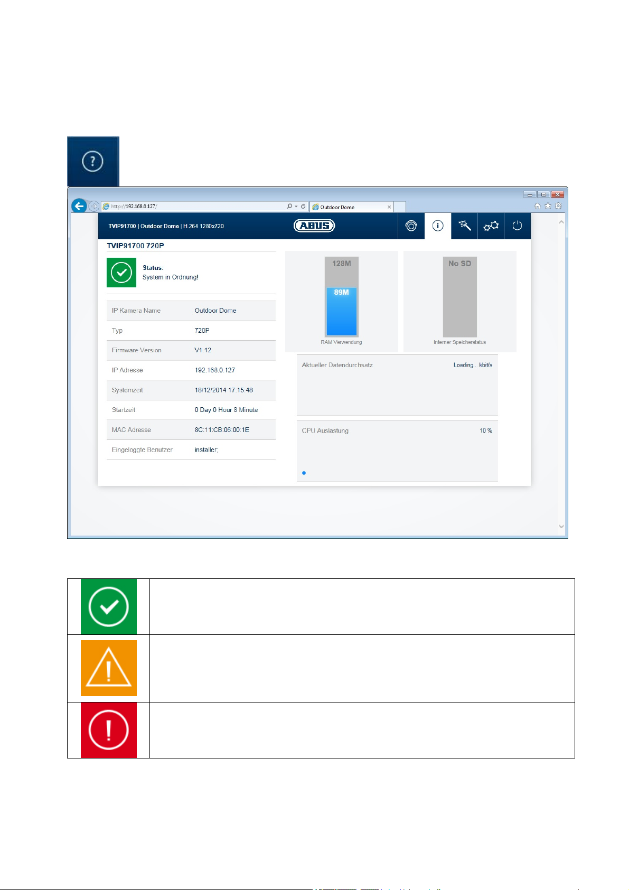
Task: Open a new blank browser tab
Action: (400, 207)
